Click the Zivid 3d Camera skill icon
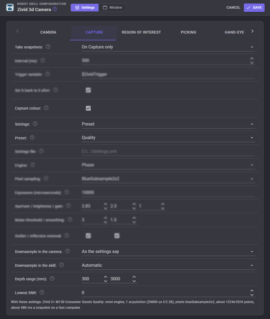The image size is (270, 319). [10, 8]
